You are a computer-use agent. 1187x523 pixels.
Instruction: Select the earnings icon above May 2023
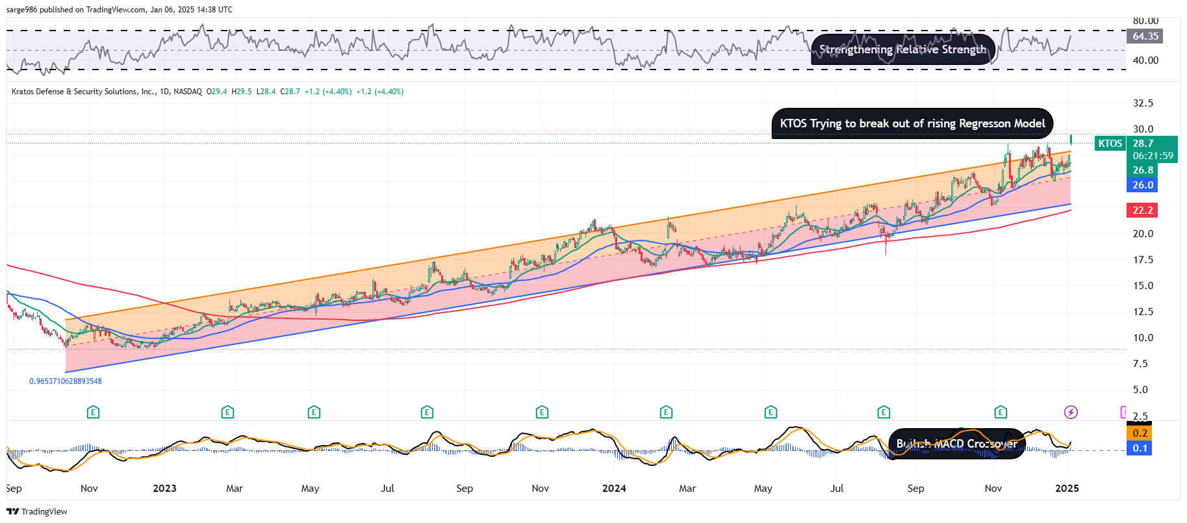tap(314, 412)
